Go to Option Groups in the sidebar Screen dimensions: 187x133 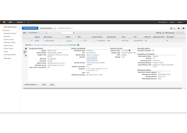point(8,45)
